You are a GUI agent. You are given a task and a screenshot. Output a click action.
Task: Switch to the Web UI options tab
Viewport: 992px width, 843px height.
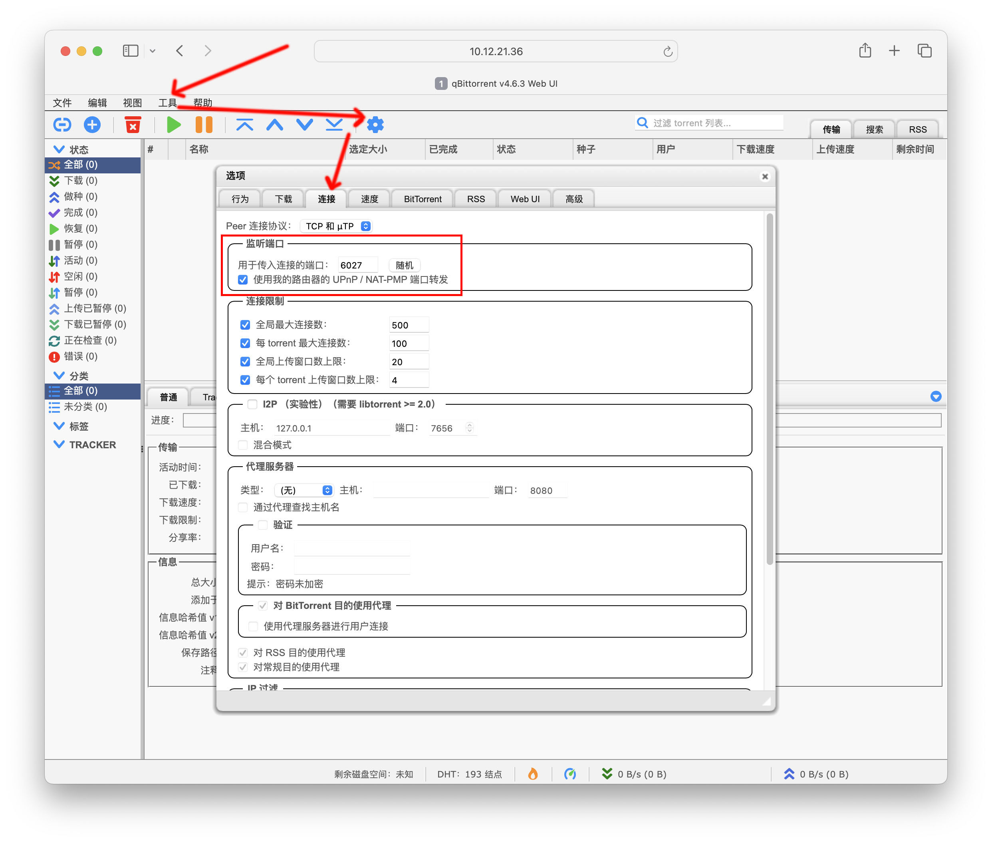coord(525,199)
